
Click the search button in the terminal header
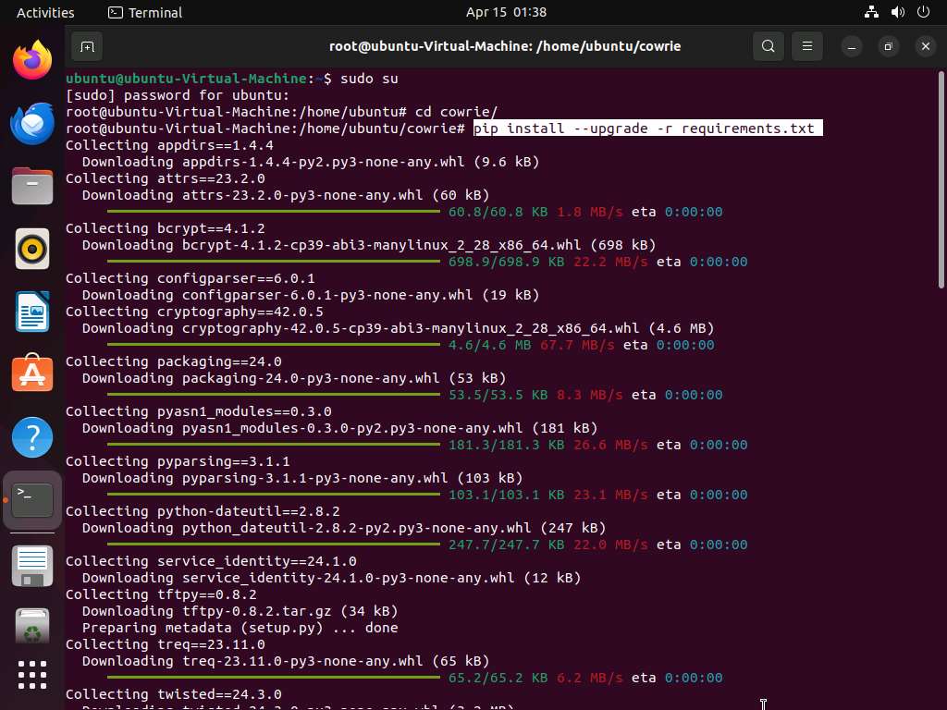click(768, 46)
